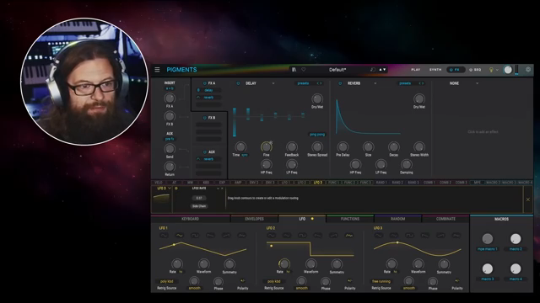Step Delay presets with the arrow buttons

click(319, 83)
